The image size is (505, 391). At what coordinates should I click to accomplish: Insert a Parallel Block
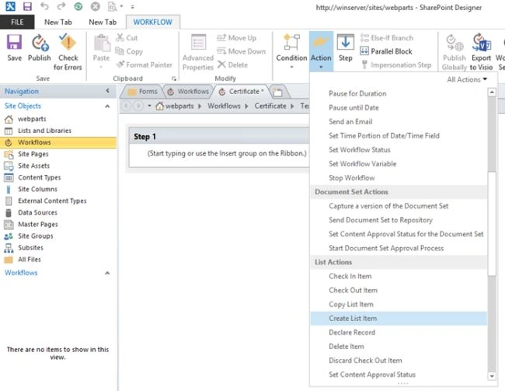[386, 51]
